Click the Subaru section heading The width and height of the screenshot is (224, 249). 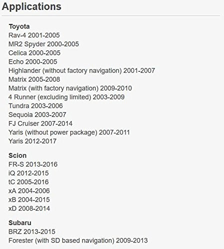pyautogui.click(x=20, y=223)
